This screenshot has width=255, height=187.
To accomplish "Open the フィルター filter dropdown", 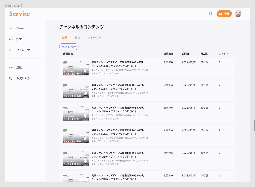I will click(69, 46).
